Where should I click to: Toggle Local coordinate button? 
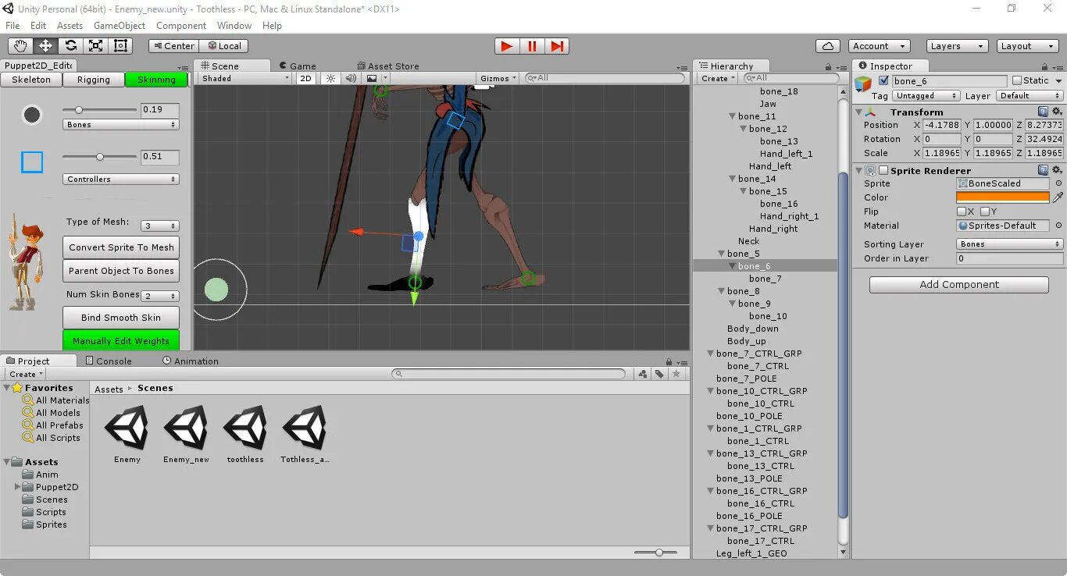(x=223, y=46)
